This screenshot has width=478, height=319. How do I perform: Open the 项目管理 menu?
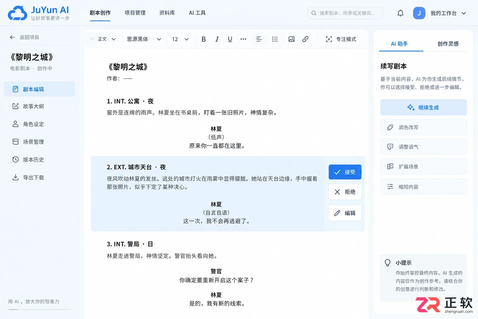click(135, 13)
